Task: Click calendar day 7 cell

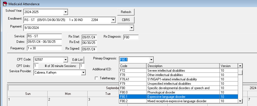Action: 252,101
